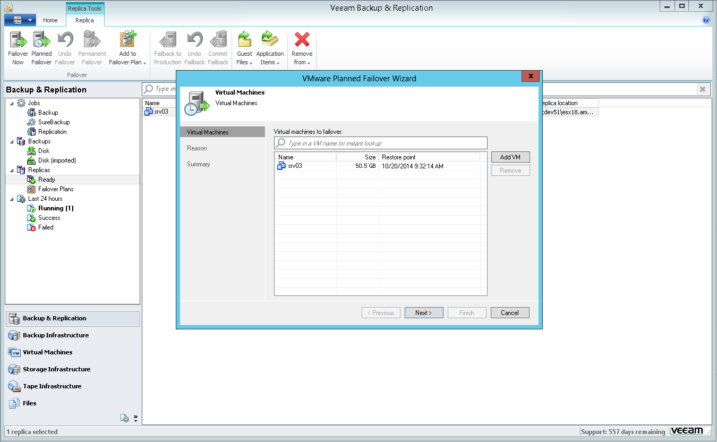Collapse the Backups tree node
Image resolution: width=717 pixels, height=442 pixels.
point(12,141)
